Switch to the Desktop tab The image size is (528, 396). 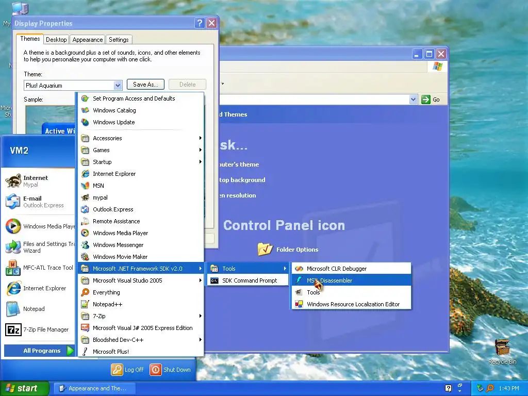[x=56, y=39]
